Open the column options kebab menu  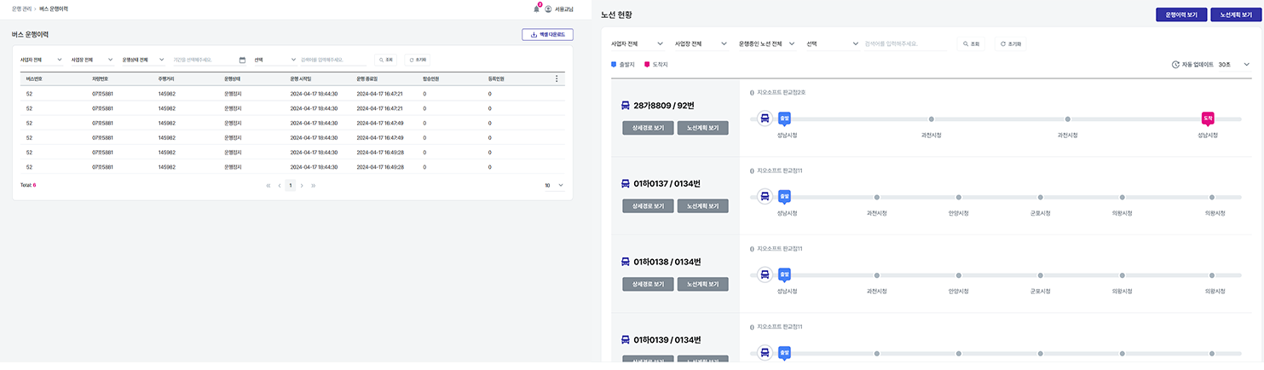[x=557, y=78]
